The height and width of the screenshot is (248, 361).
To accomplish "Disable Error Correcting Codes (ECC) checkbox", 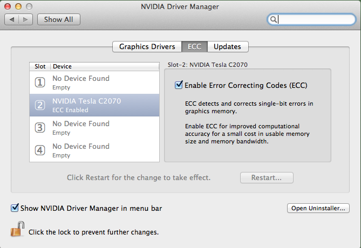I will pos(179,85).
